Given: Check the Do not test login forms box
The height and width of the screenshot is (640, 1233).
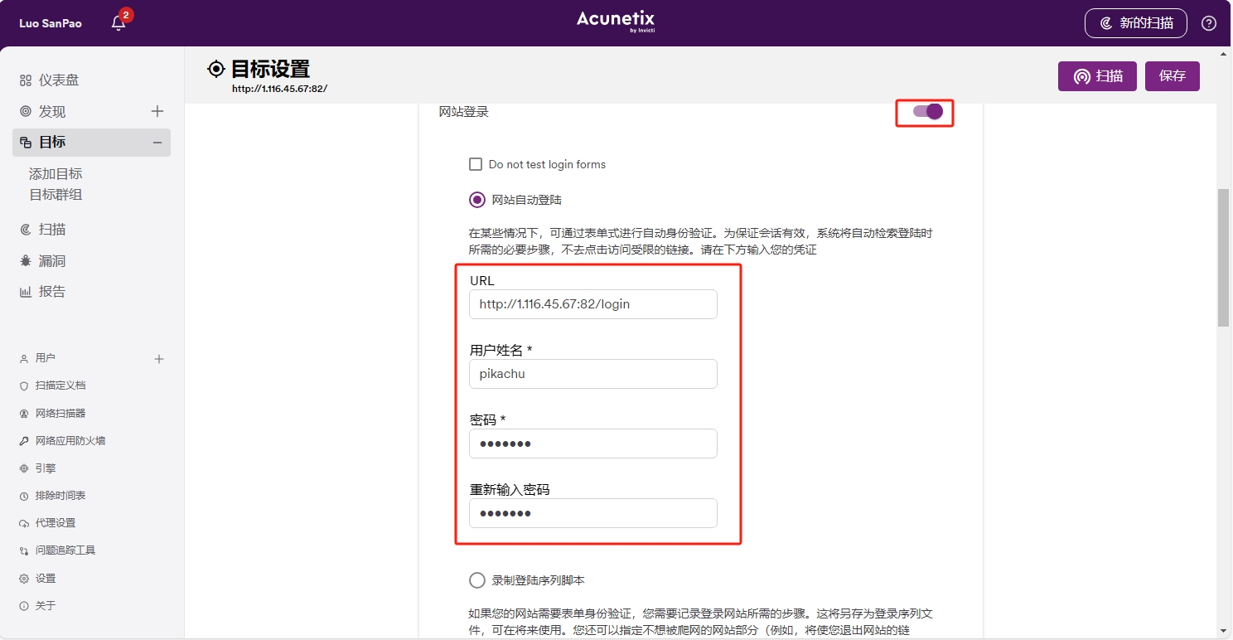Looking at the screenshot, I should (x=476, y=164).
